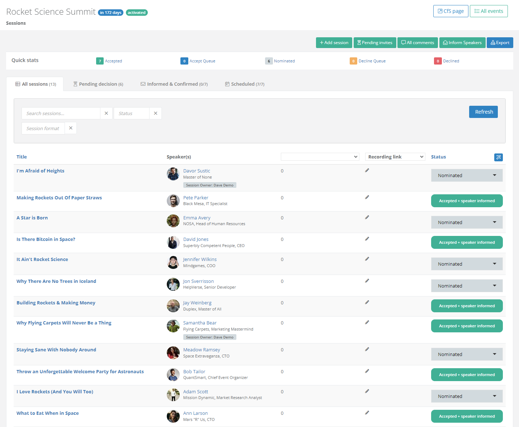Viewport: 519px width, 427px height.
Task: Click the magic wand icon beside Status header
Action: click(x=498, y=157)
